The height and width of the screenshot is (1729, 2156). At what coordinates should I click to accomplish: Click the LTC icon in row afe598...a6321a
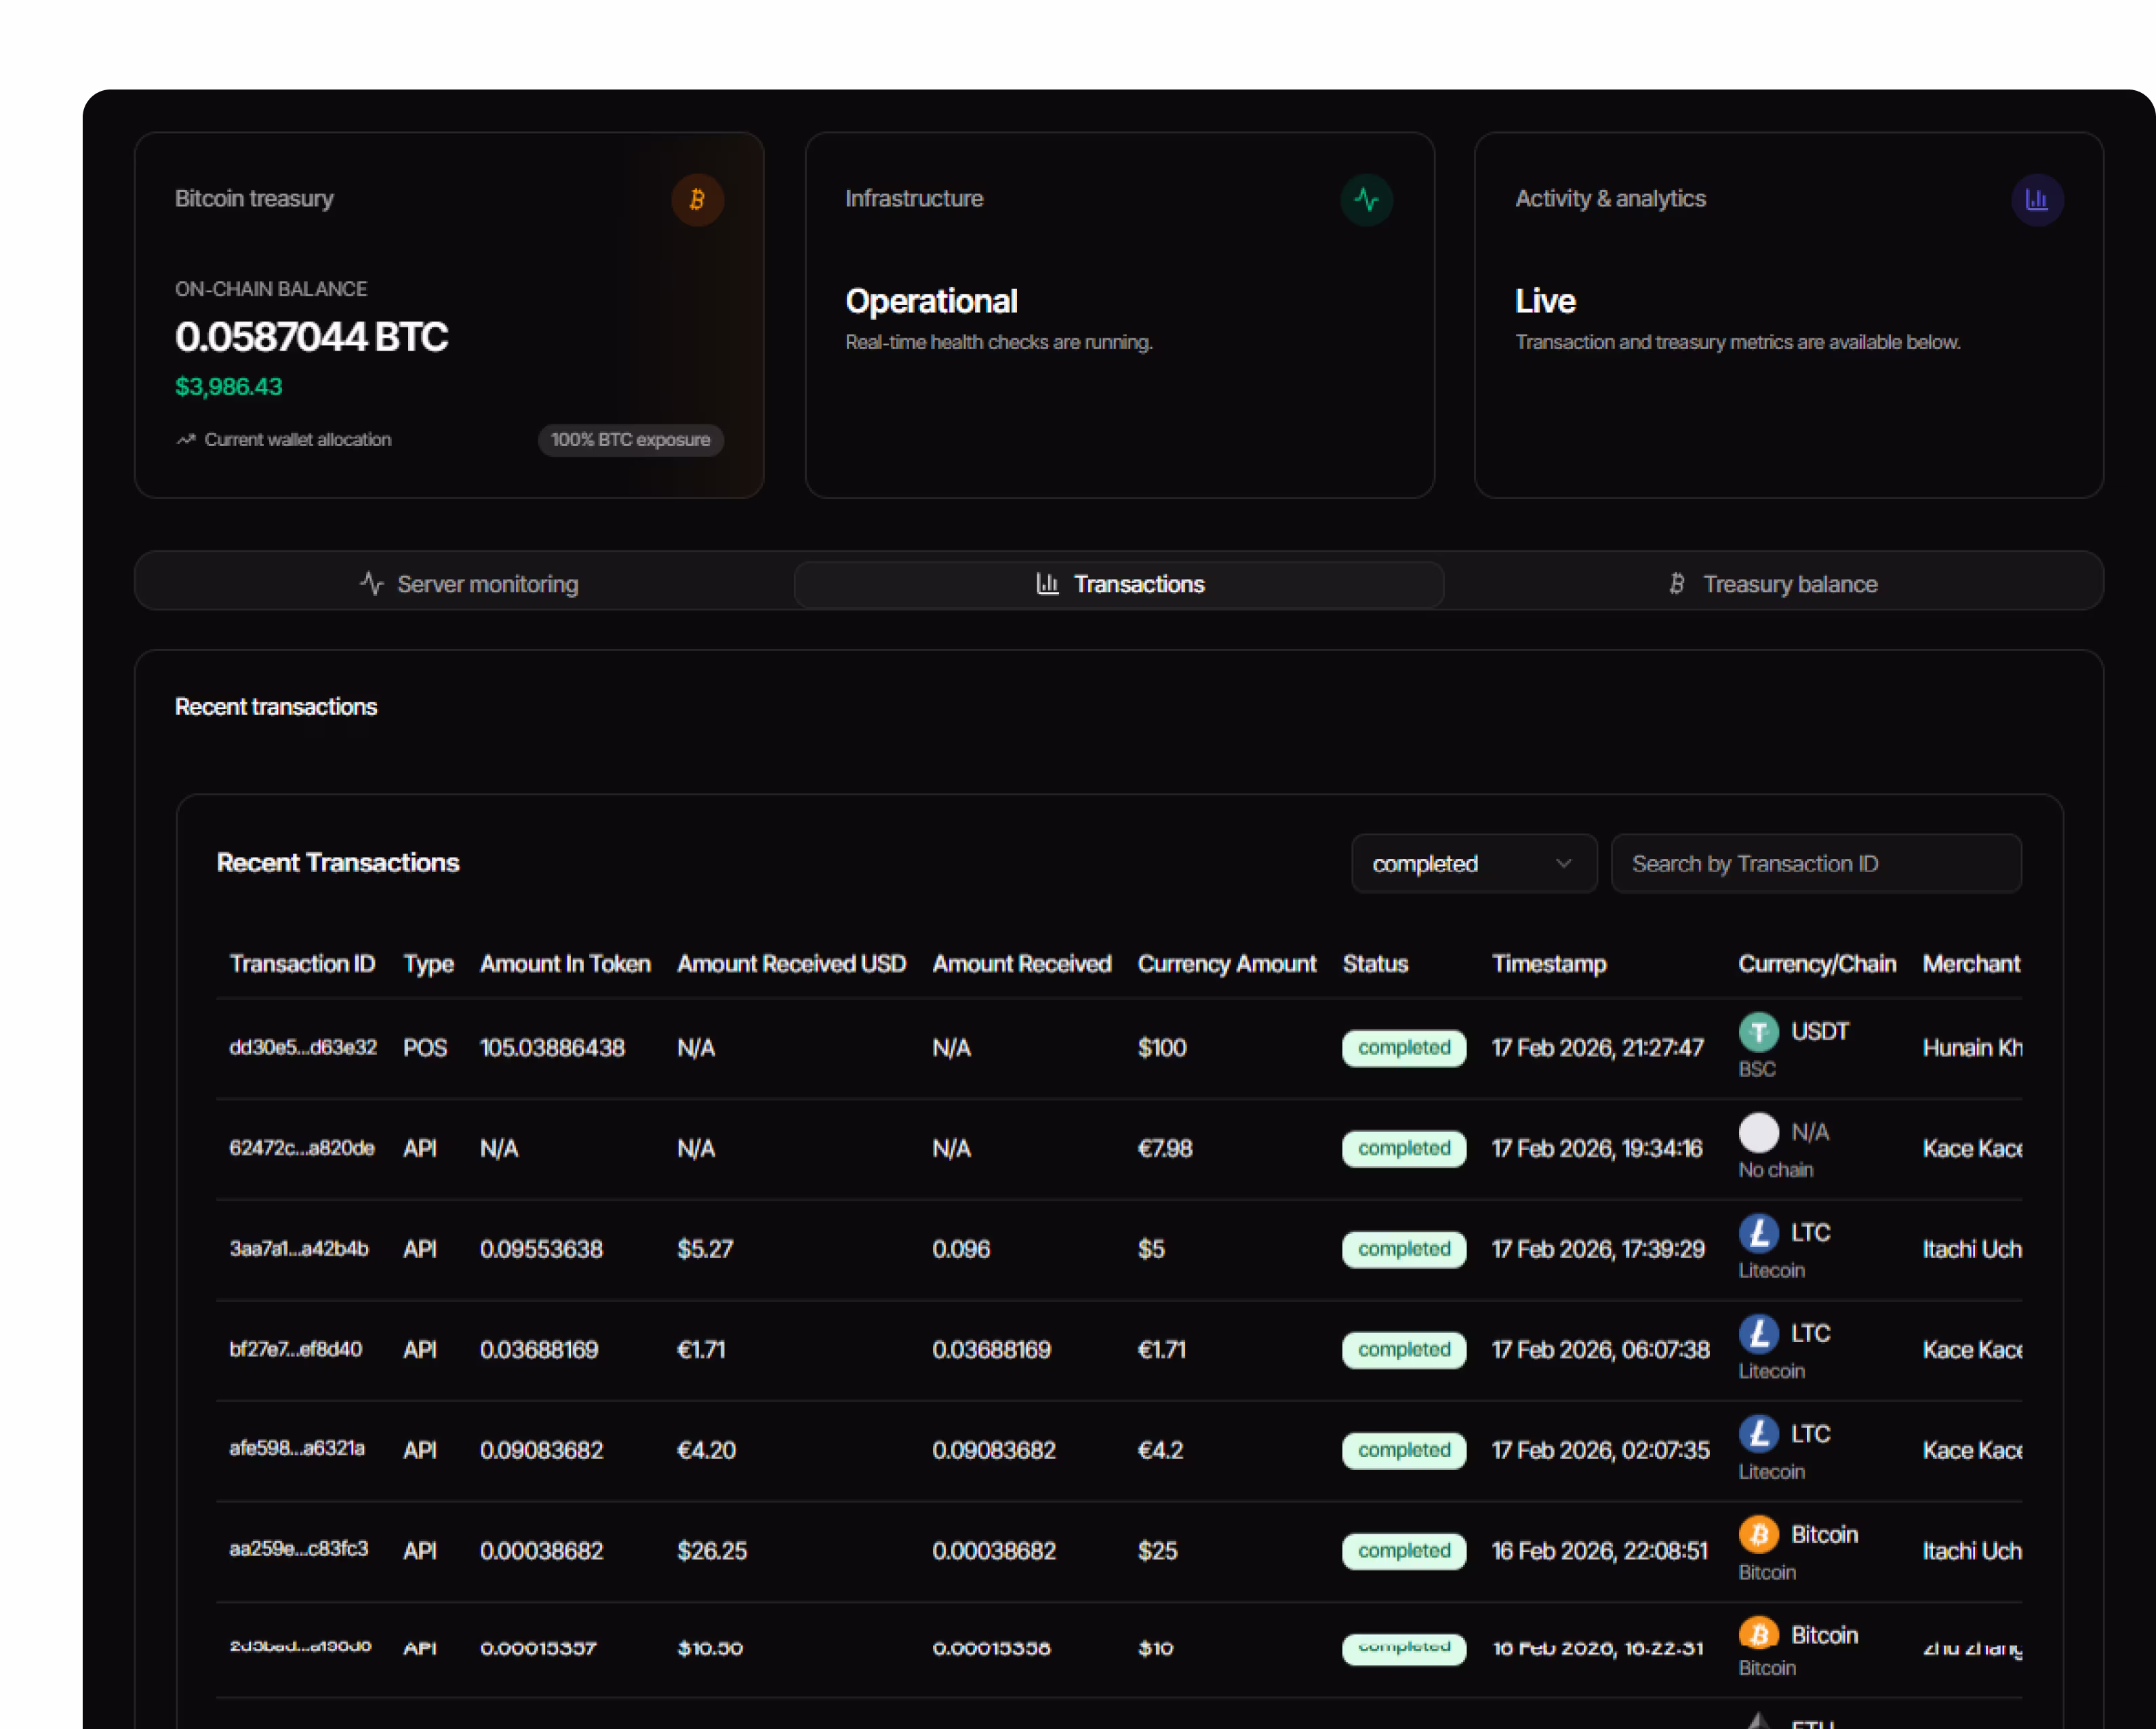[x=1759, y=1434]
